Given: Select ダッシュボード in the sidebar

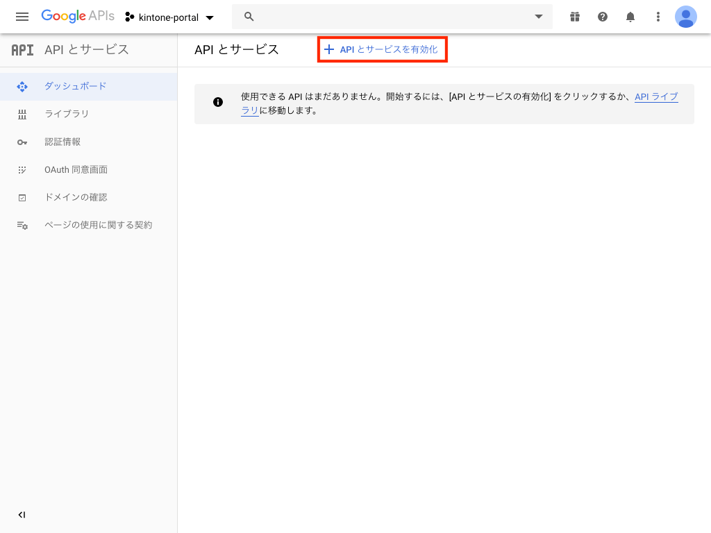Looking at the screenshot, I should pos(75,86).
